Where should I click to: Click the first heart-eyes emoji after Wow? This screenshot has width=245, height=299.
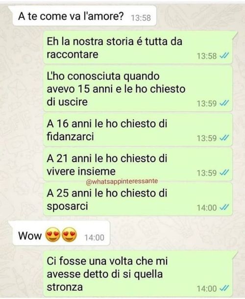click(53, 235)
